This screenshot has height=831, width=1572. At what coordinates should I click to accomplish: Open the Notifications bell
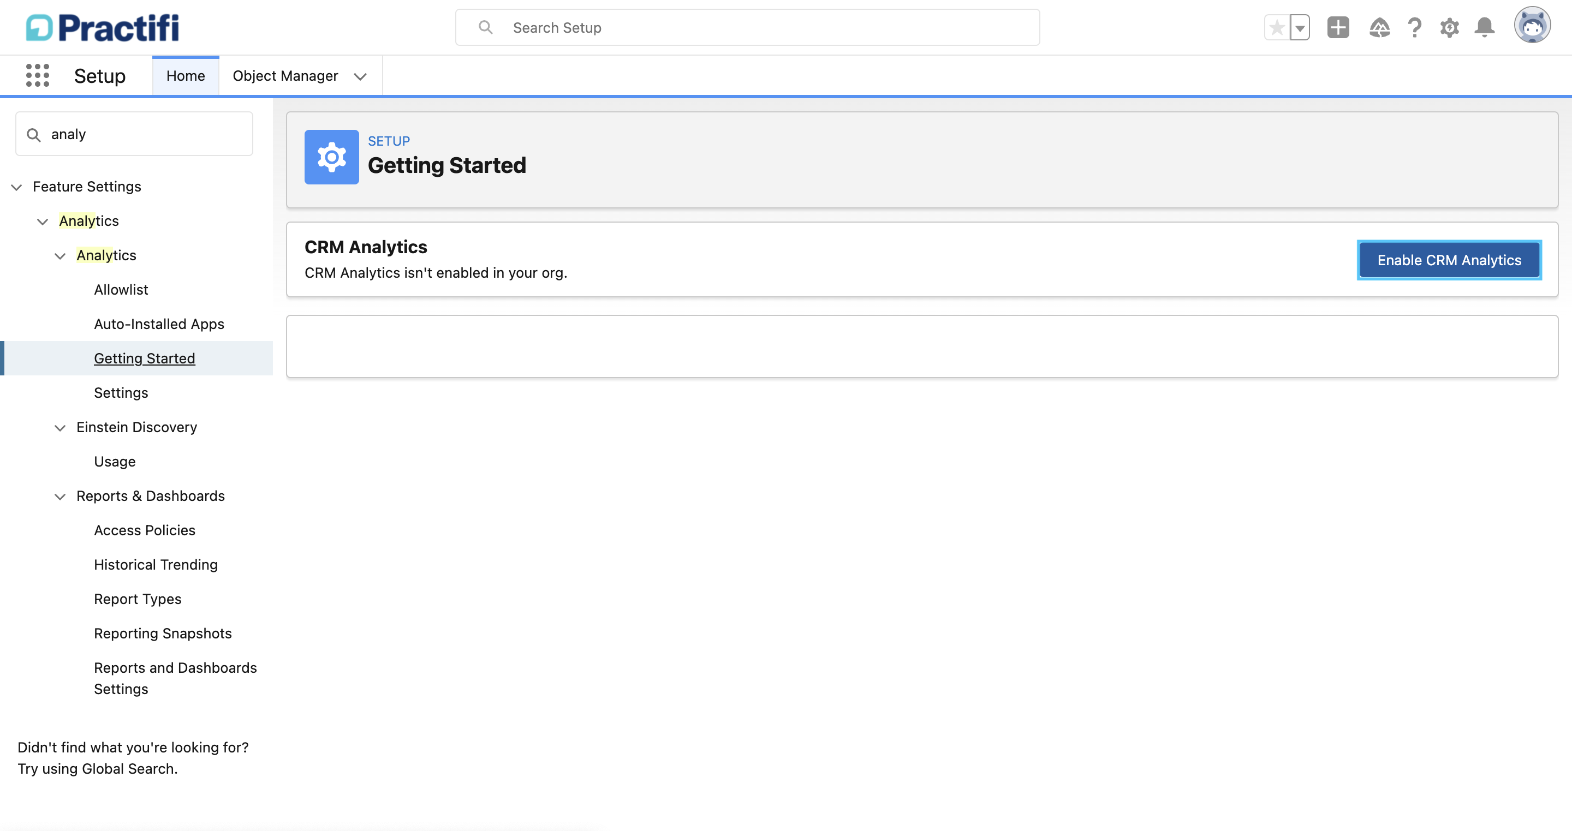pyautogui.click(x=1484, y=27)
